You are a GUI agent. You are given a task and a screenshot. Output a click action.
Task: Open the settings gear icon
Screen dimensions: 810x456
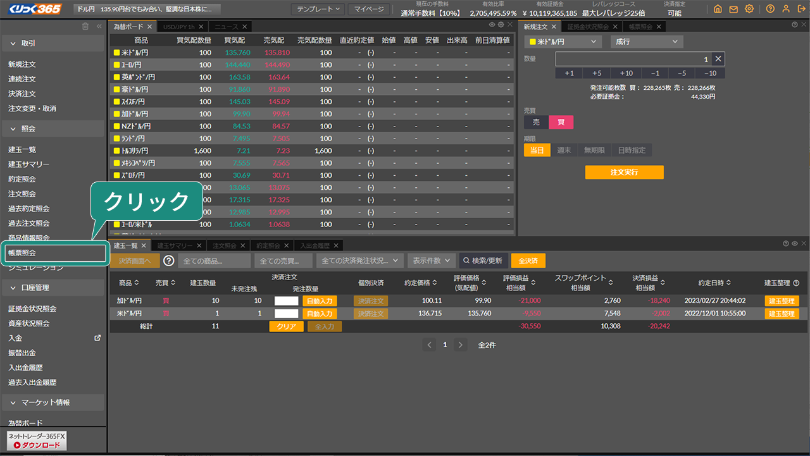[x=749, y=9]
